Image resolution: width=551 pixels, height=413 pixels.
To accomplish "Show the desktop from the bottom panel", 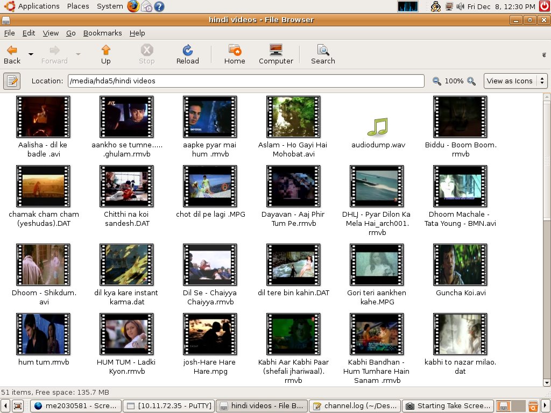I will [18, 406].
